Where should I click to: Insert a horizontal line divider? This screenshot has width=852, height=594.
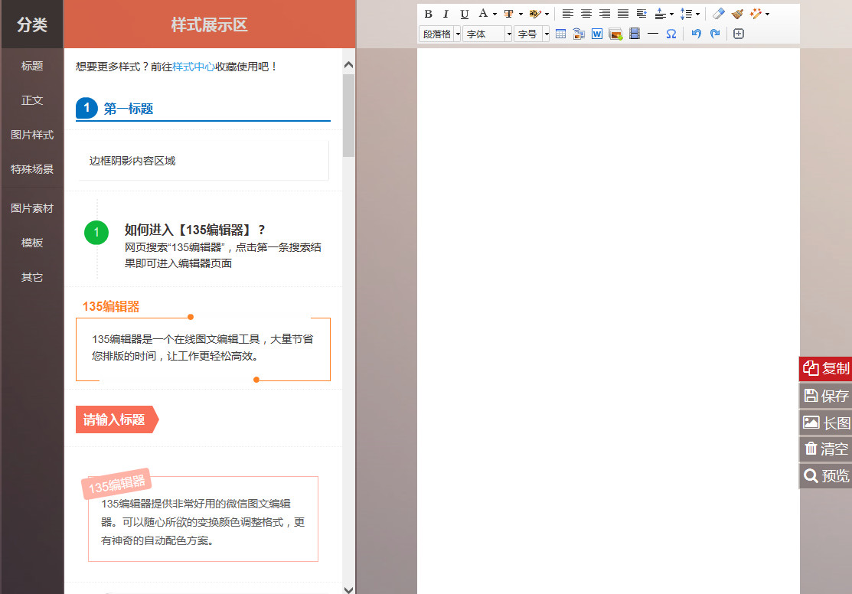coord(652,34)
